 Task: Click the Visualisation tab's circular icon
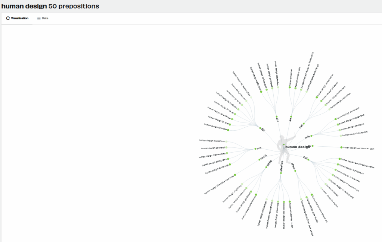(8, 18)
